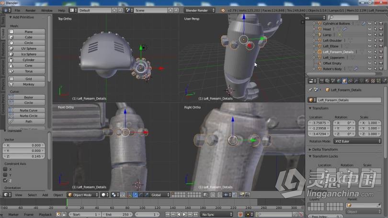Expand the Delta Transform panel

310,149
